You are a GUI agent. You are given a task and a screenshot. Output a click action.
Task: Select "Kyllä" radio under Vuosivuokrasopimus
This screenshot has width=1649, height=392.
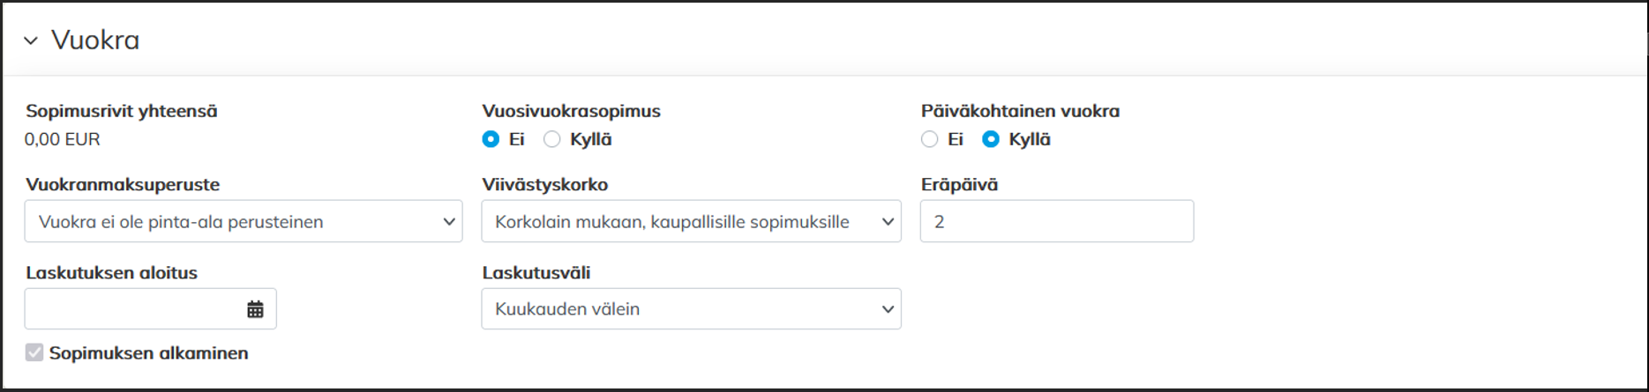coord(552,139)
